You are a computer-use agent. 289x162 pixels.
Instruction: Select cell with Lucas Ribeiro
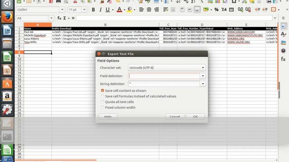coord(37,39)
